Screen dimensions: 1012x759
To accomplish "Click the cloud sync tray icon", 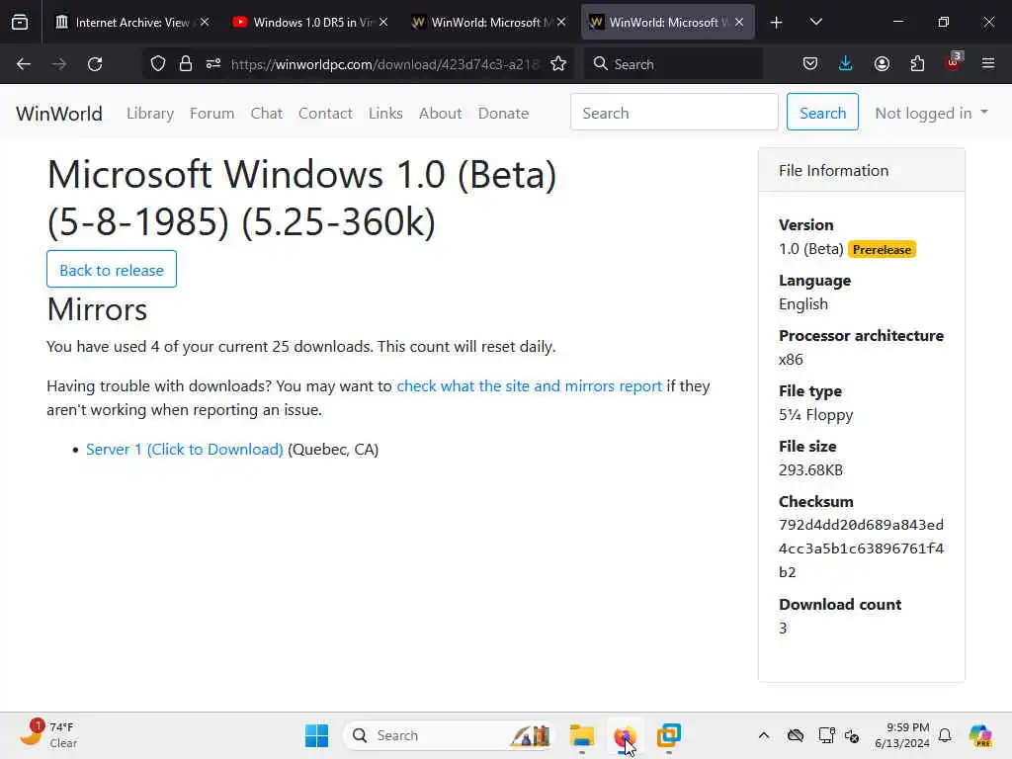I will (x=796, y=735).
